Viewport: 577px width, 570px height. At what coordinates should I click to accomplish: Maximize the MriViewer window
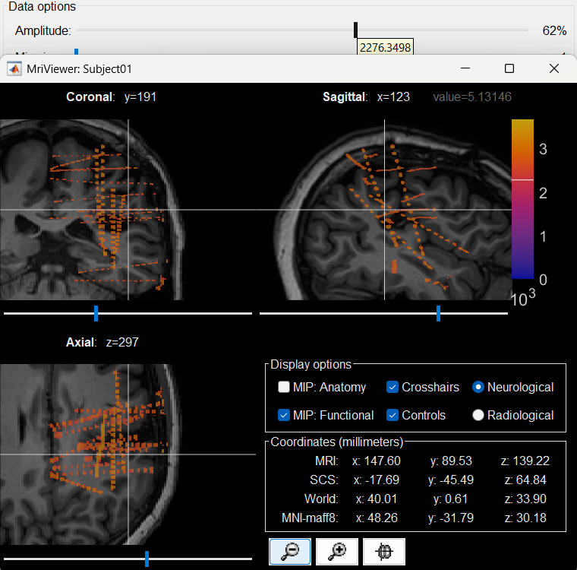tap(509, 68)
